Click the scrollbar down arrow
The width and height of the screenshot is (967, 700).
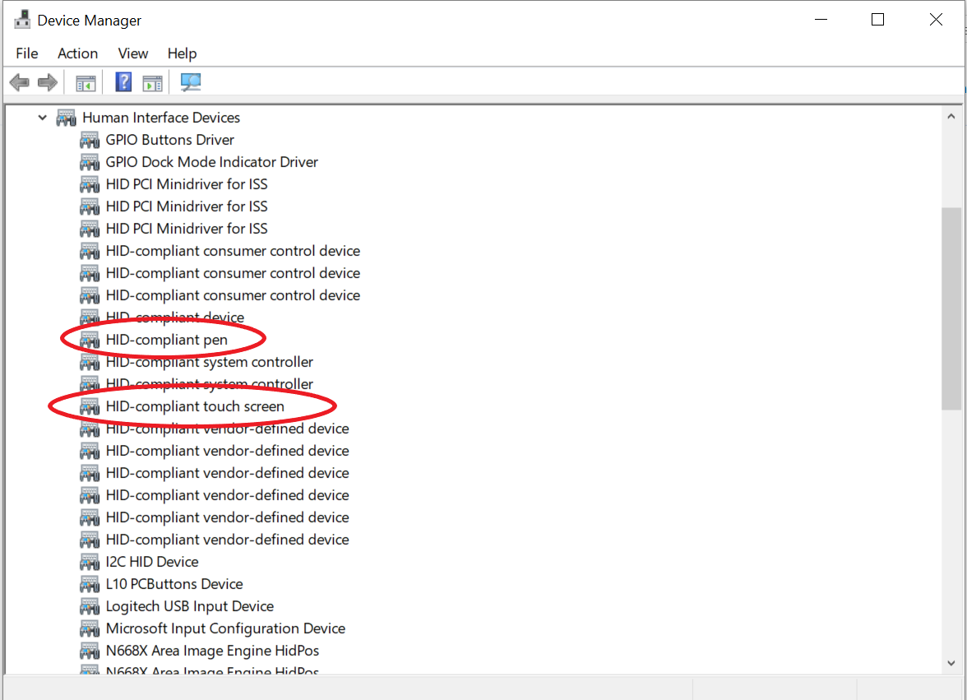(953, 663)
